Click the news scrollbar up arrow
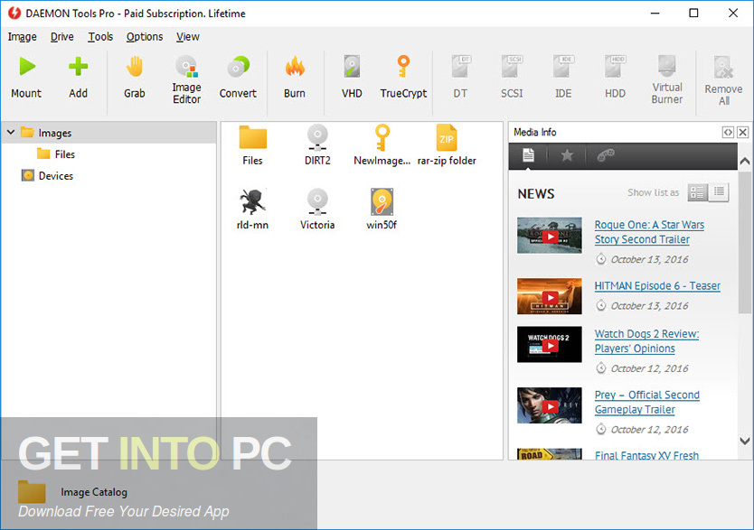The image size is (754, 530). (x=745, y=162)
